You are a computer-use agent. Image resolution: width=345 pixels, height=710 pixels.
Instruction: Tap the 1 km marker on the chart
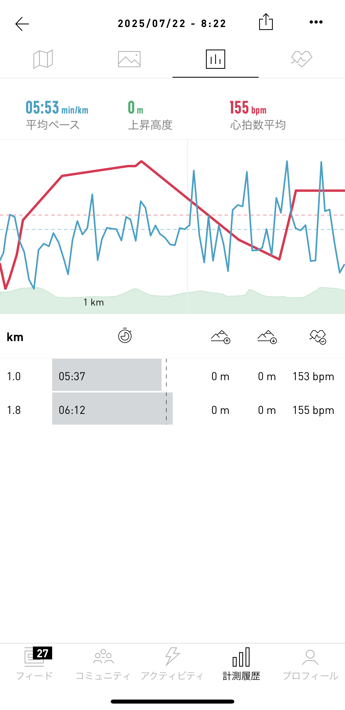(x=94, y=302)
